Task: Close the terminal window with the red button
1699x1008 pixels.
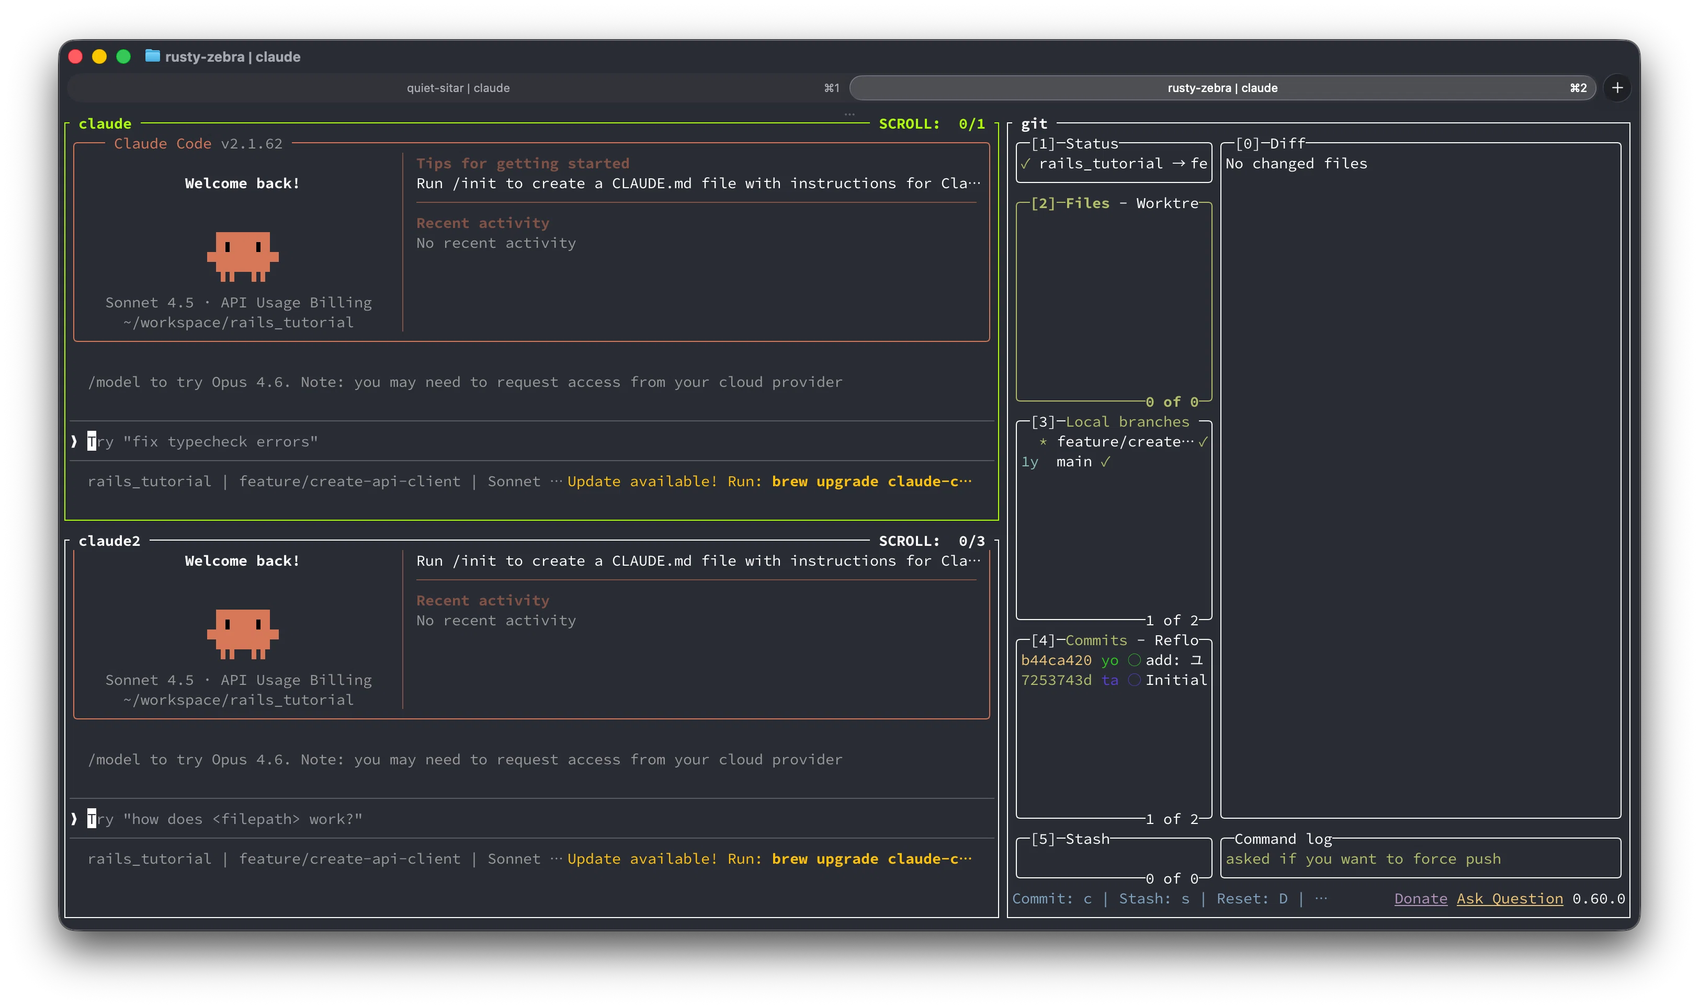Action: pyautogui.click(x=75, y=56)
